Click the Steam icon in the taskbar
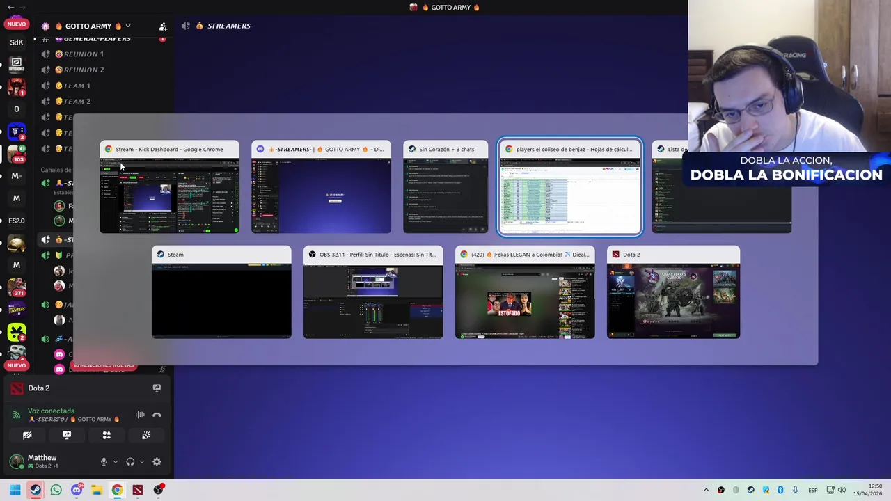 pyautogui.click(x=36, y=490)
